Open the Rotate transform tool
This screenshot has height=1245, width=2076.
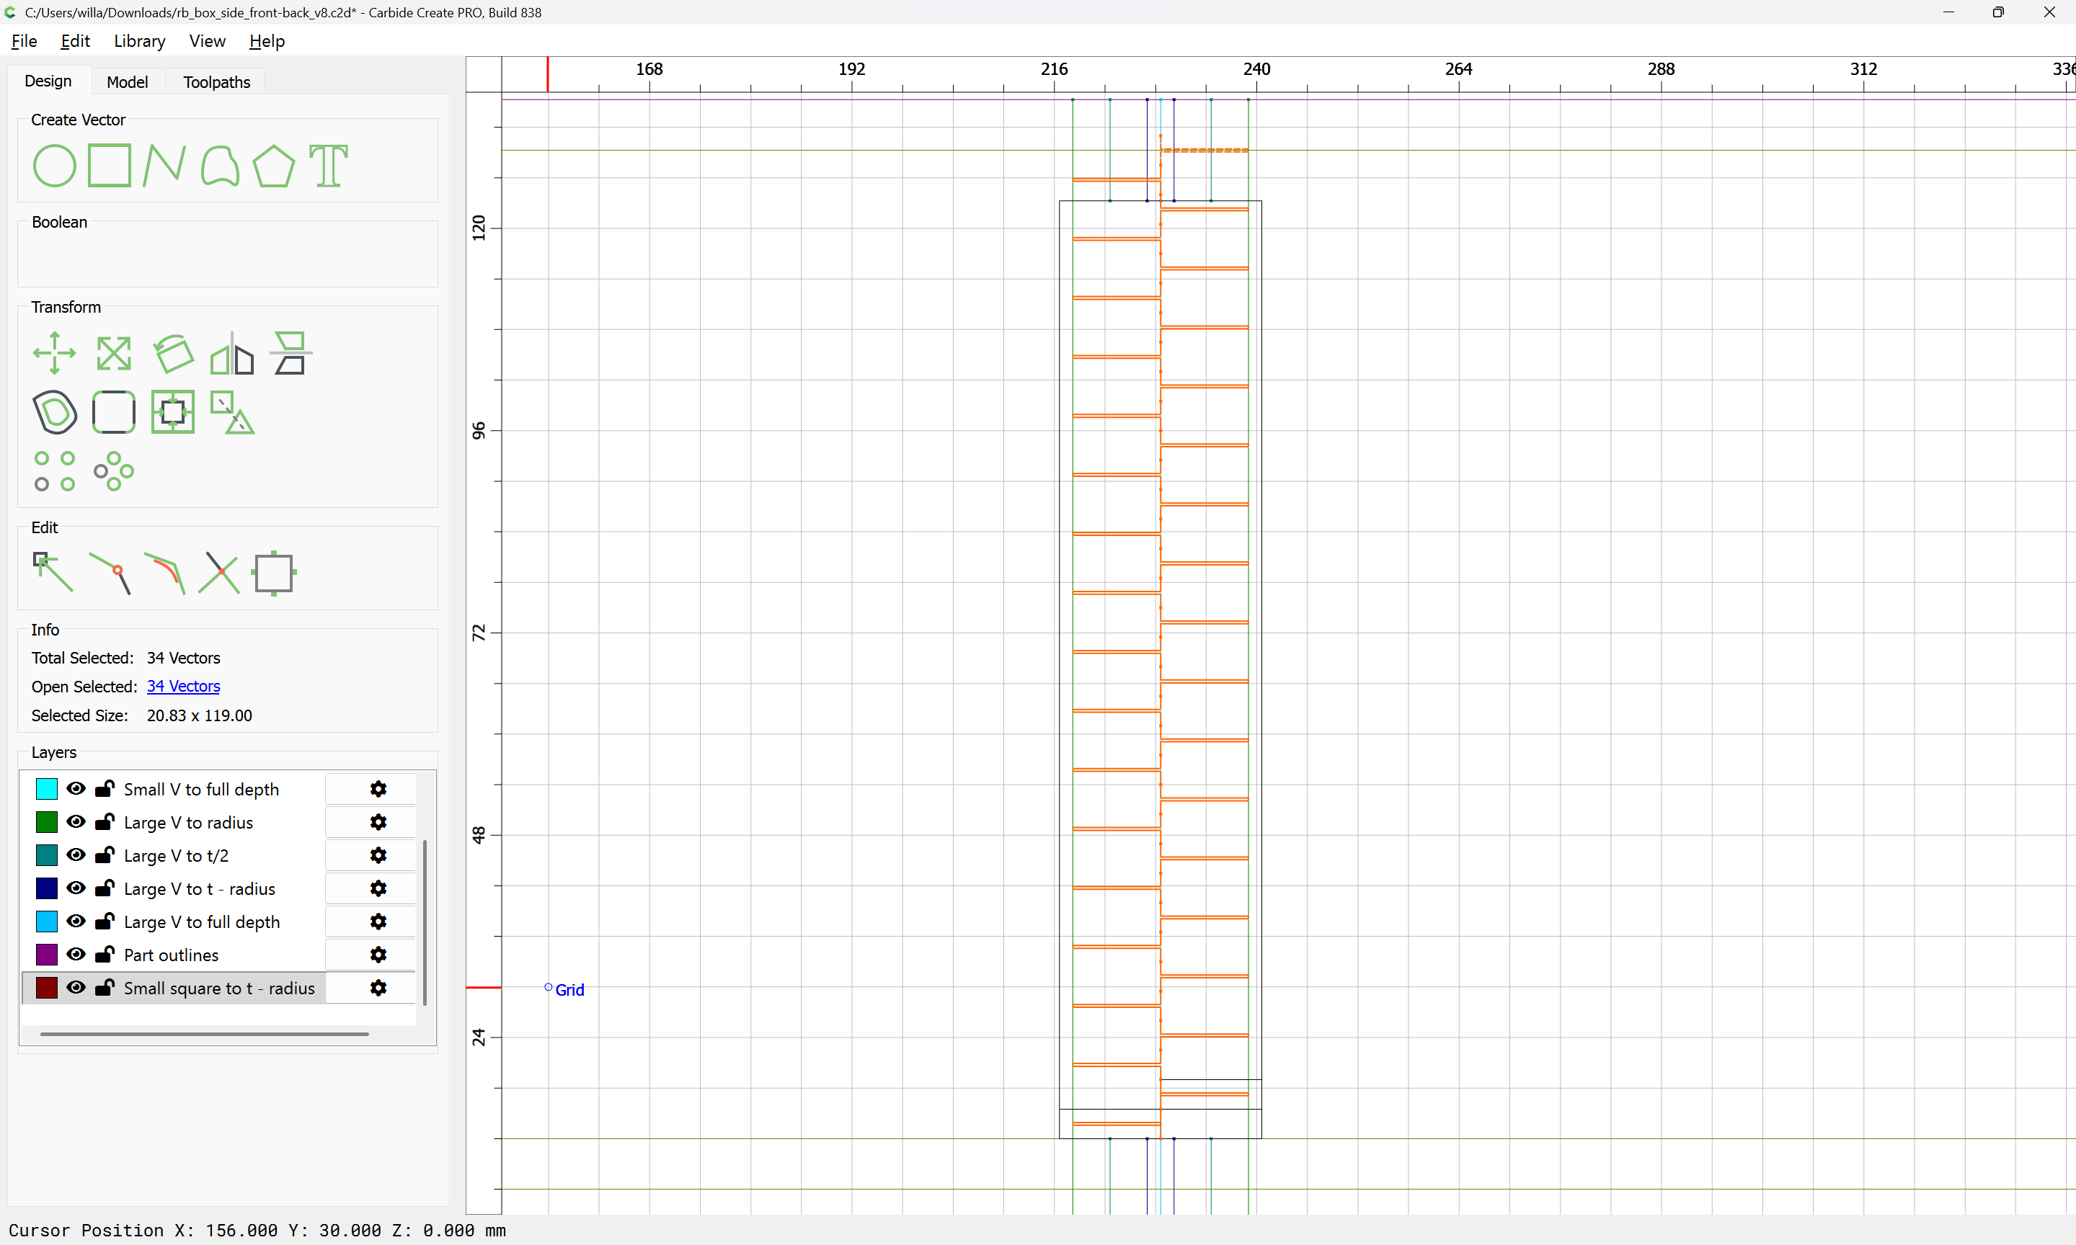tap(174, 353)
